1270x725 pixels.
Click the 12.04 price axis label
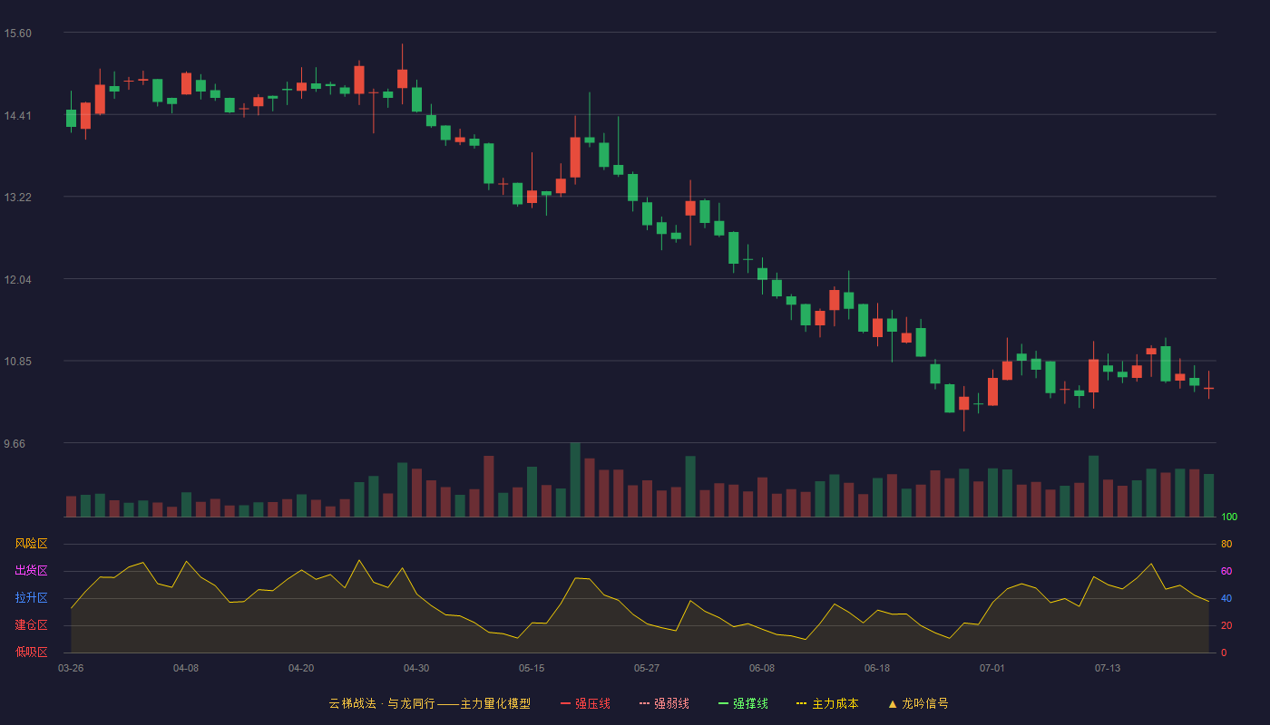(18, 279)
